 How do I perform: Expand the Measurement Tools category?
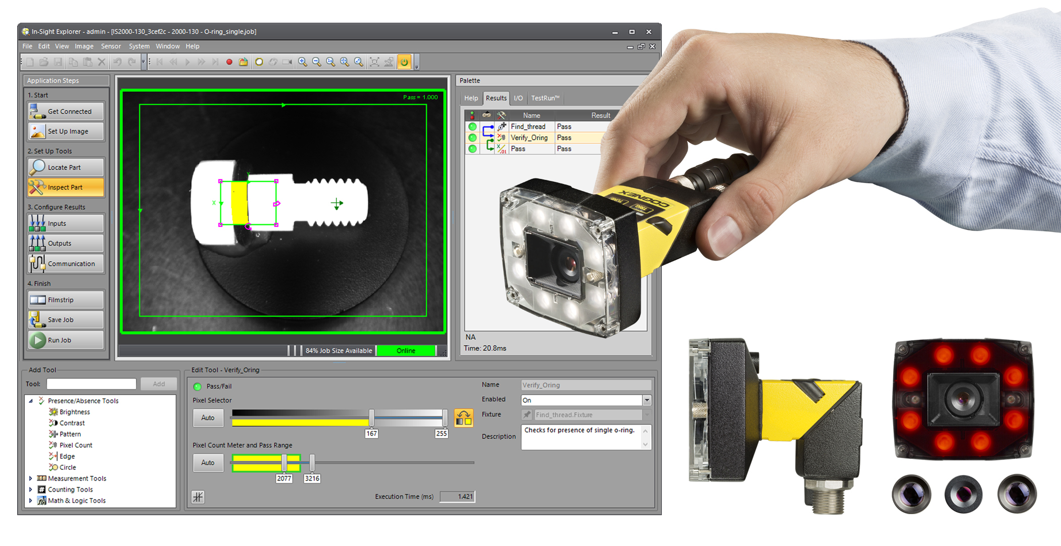click(30, 478)
